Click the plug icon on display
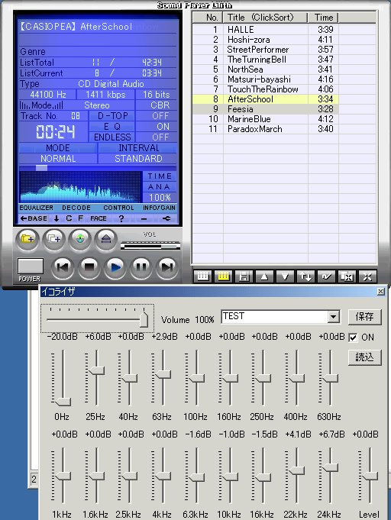This screenshot has height=520, width=391. [166, 218]
